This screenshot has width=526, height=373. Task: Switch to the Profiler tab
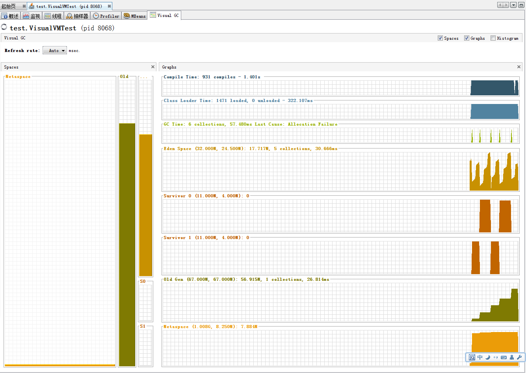click(106, 16)
